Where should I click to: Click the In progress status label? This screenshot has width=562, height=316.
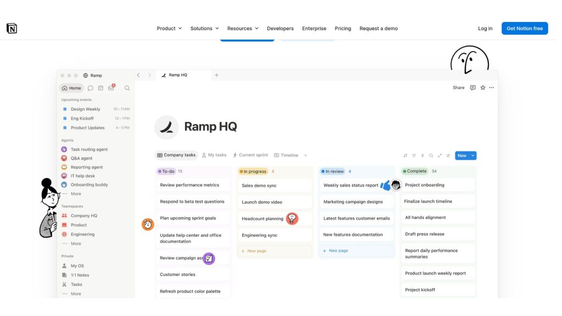pos(253,172)
